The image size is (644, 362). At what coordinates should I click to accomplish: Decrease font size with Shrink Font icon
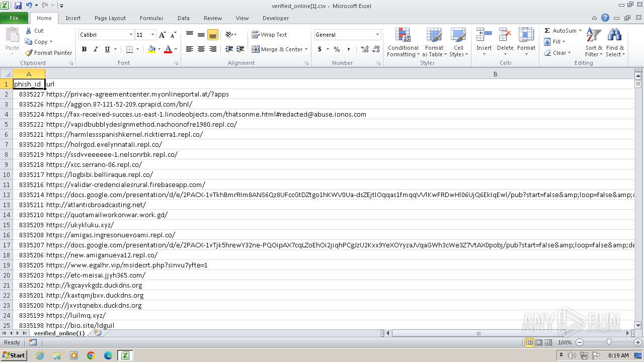(x=173, y=35)
